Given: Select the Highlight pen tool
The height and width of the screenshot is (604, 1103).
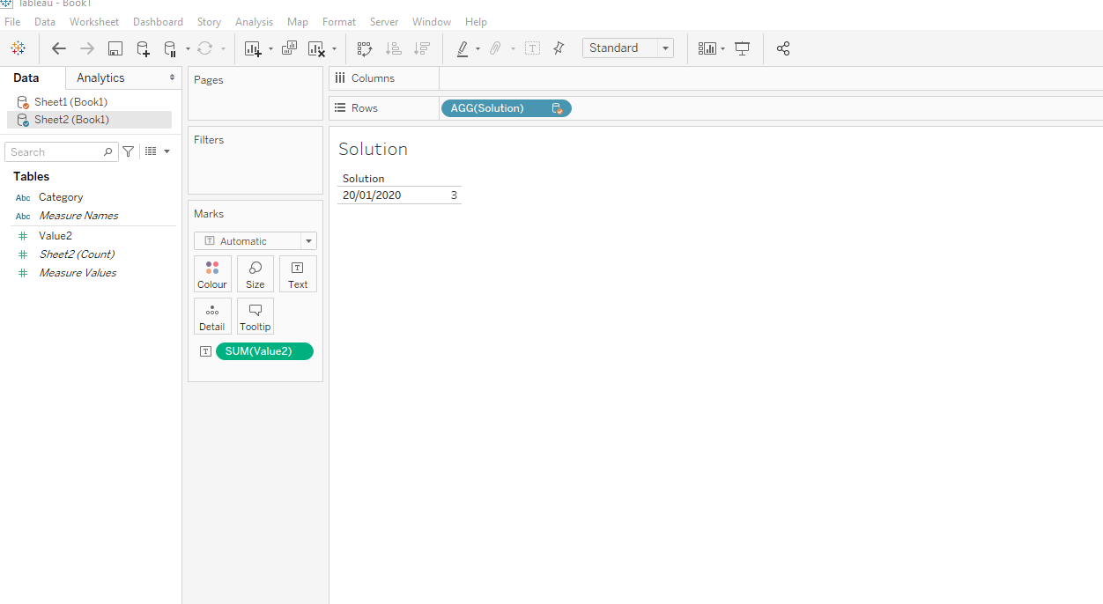Looking at the screenshot, I should point(463,48).
